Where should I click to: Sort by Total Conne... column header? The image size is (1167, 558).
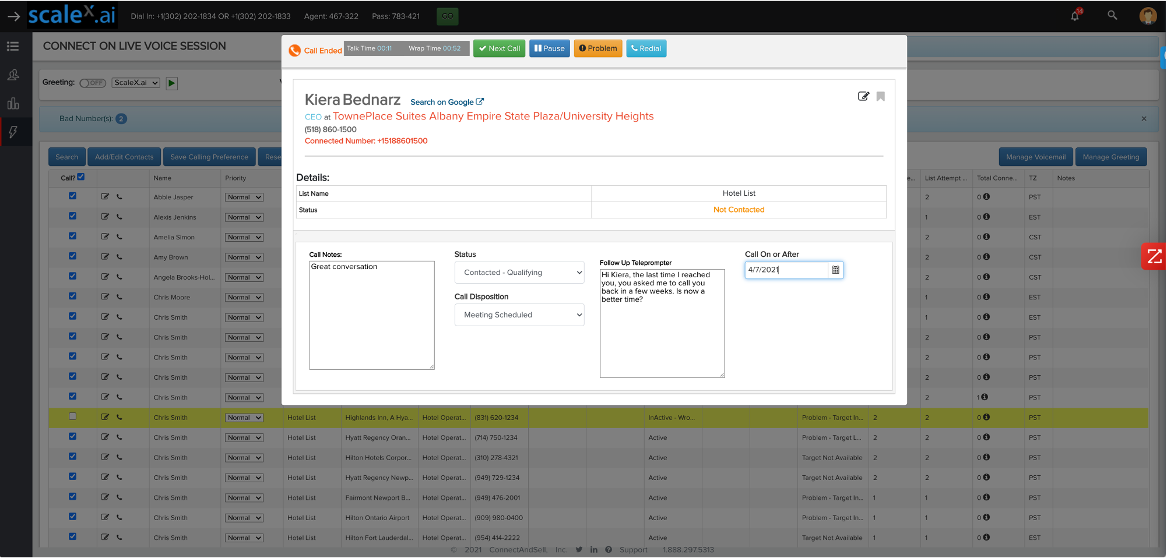(997, 178)
